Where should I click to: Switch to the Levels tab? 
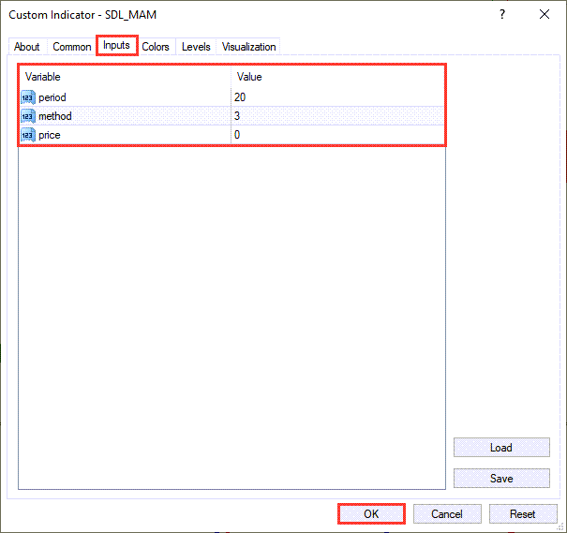point(196,47)
